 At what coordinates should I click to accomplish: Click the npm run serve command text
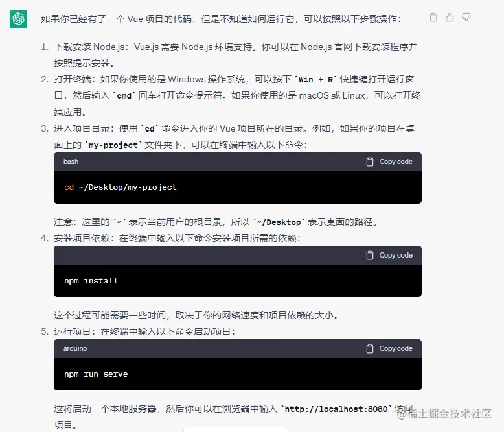(x=96, y=374)
